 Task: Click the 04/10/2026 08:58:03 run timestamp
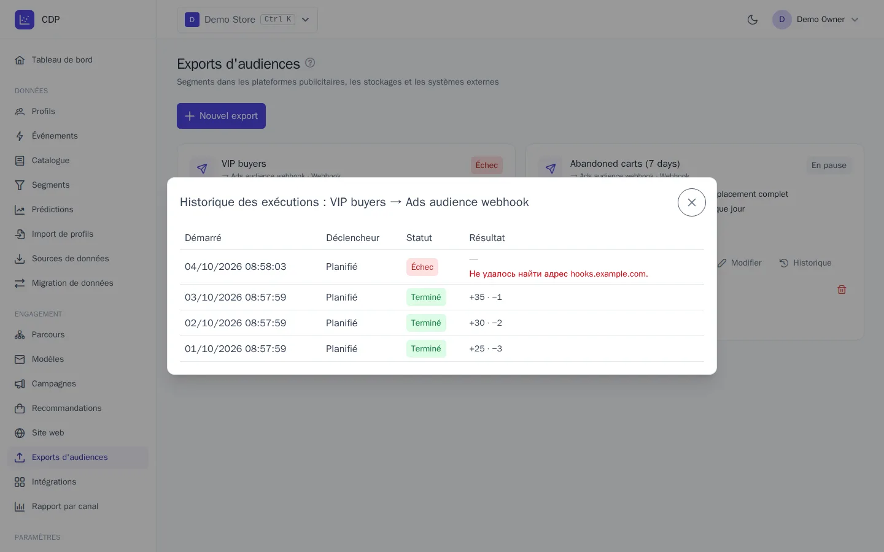(236, 267)
